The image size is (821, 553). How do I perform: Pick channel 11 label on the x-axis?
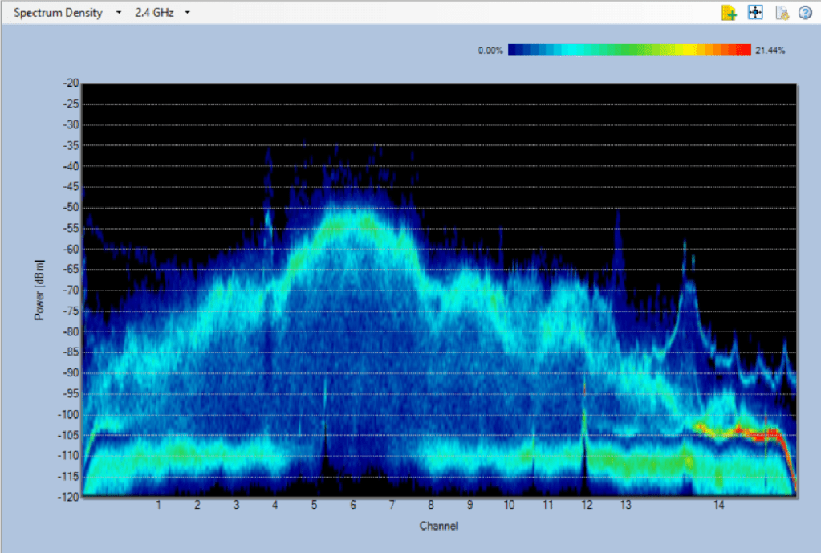[x=547, y=505]
